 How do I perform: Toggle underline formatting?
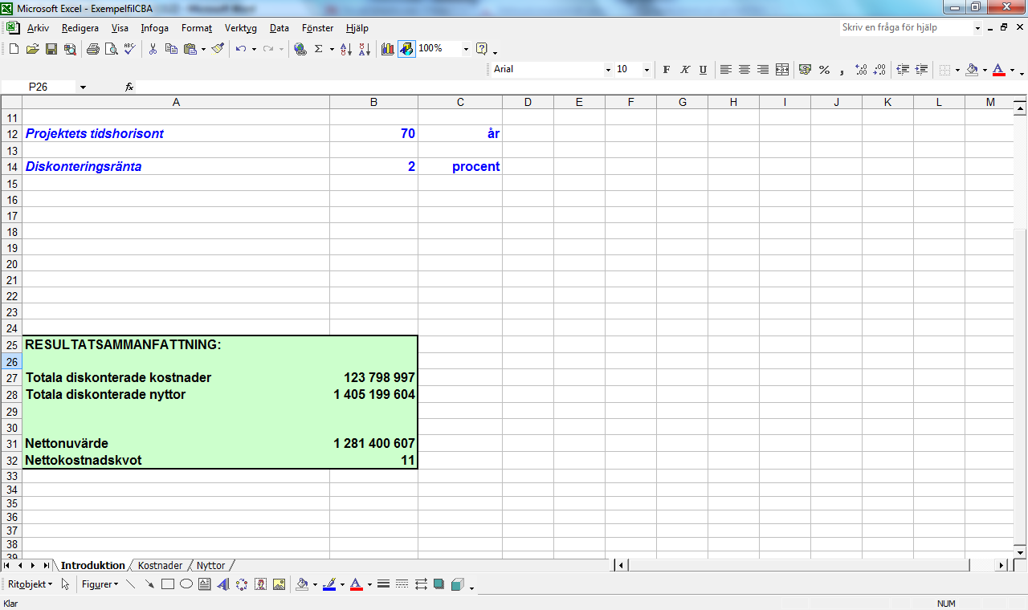click(x=703, y=70)
